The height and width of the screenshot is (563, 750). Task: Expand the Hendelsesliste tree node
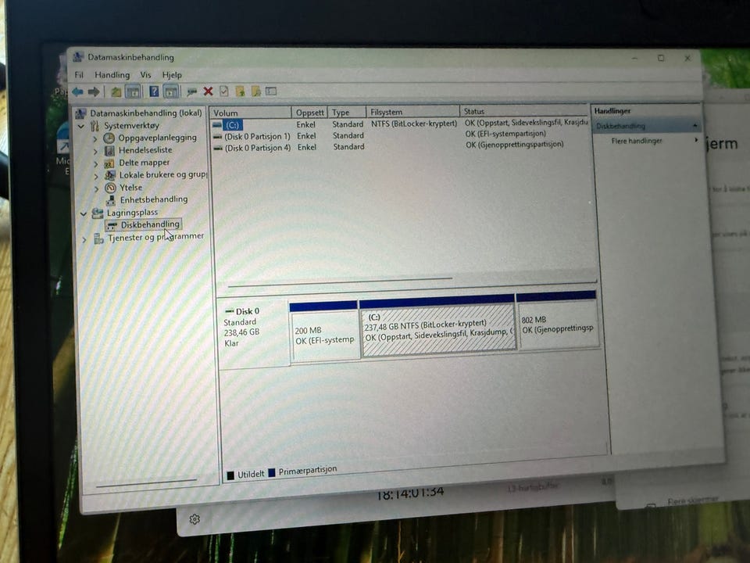(95, 151)
